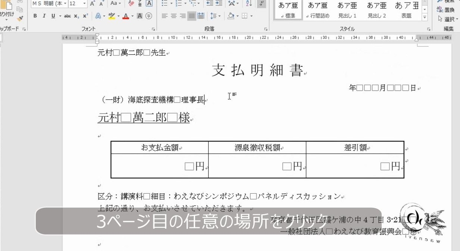Click the Paste (貼り付け) button
The width and height of the screenshot is (460, 251).
click(7, 10)
